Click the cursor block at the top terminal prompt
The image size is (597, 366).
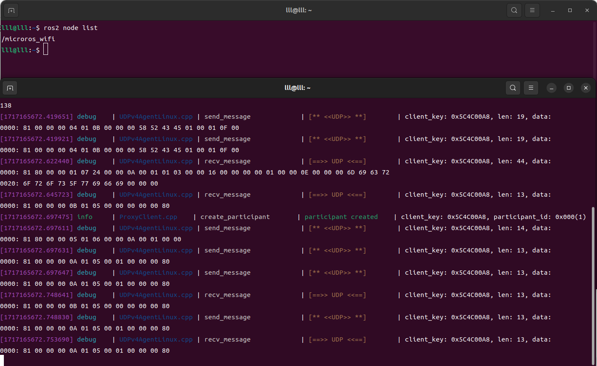click(x=46, y=50)
